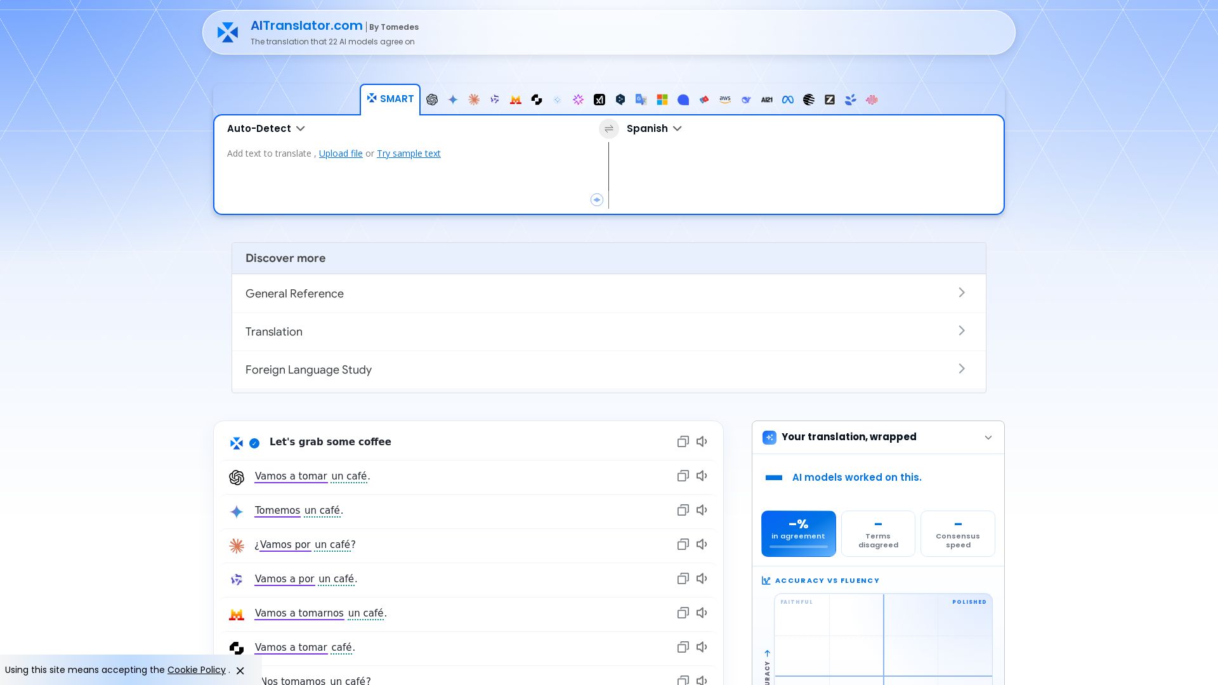Click the "¿Vamos por un café?" translation text
The height and width of the screenshot is (685, 1218).
305,545
